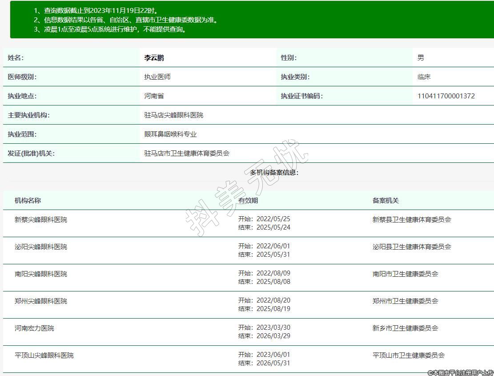Select the 平顶山尖峰眼科医院 institution entry
This screenshot has width=494, height=376.
pos(44,356)
